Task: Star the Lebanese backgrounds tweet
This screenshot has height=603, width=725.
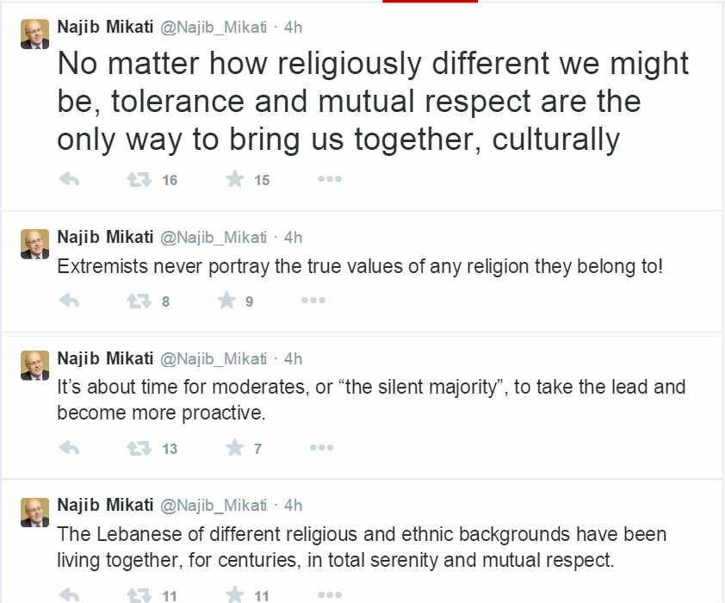Action: click(234, 594)
